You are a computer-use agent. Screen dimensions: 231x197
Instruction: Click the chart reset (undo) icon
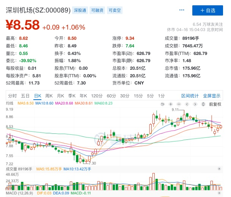pos(163,104)
